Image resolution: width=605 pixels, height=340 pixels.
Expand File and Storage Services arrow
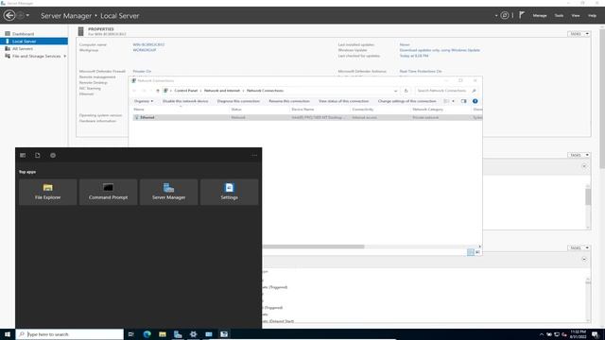coord(65,57)
